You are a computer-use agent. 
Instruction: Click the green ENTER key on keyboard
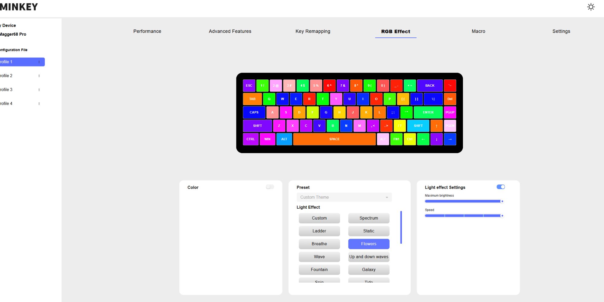428,112
